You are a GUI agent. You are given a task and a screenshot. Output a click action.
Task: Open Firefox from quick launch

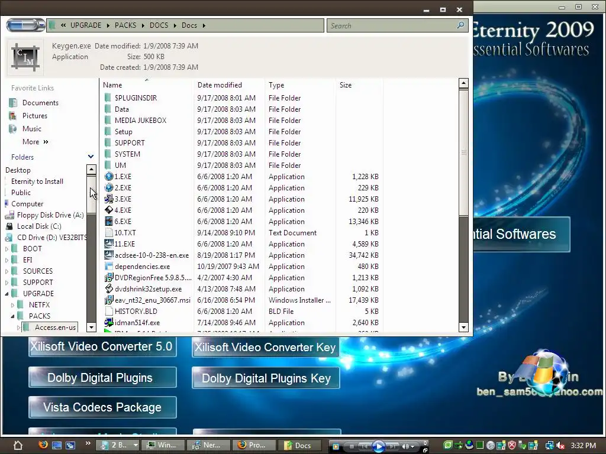pyautogui.click(x=43, y=445)
